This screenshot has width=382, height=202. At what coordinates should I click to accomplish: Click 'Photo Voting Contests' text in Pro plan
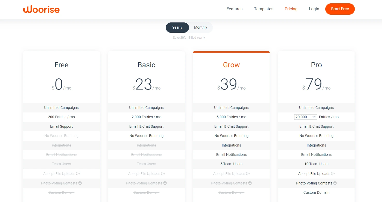pos(314,183)
